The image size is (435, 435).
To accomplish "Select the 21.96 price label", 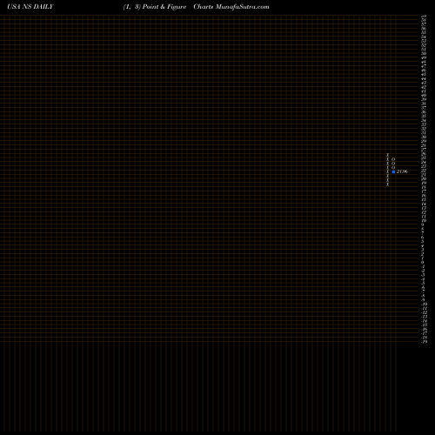I will 402,171.
